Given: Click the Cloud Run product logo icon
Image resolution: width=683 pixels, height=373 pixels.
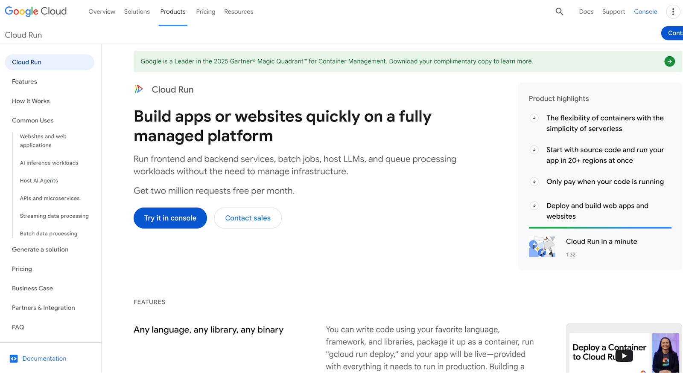Looking at the screenshot, I should coord(139,89).
